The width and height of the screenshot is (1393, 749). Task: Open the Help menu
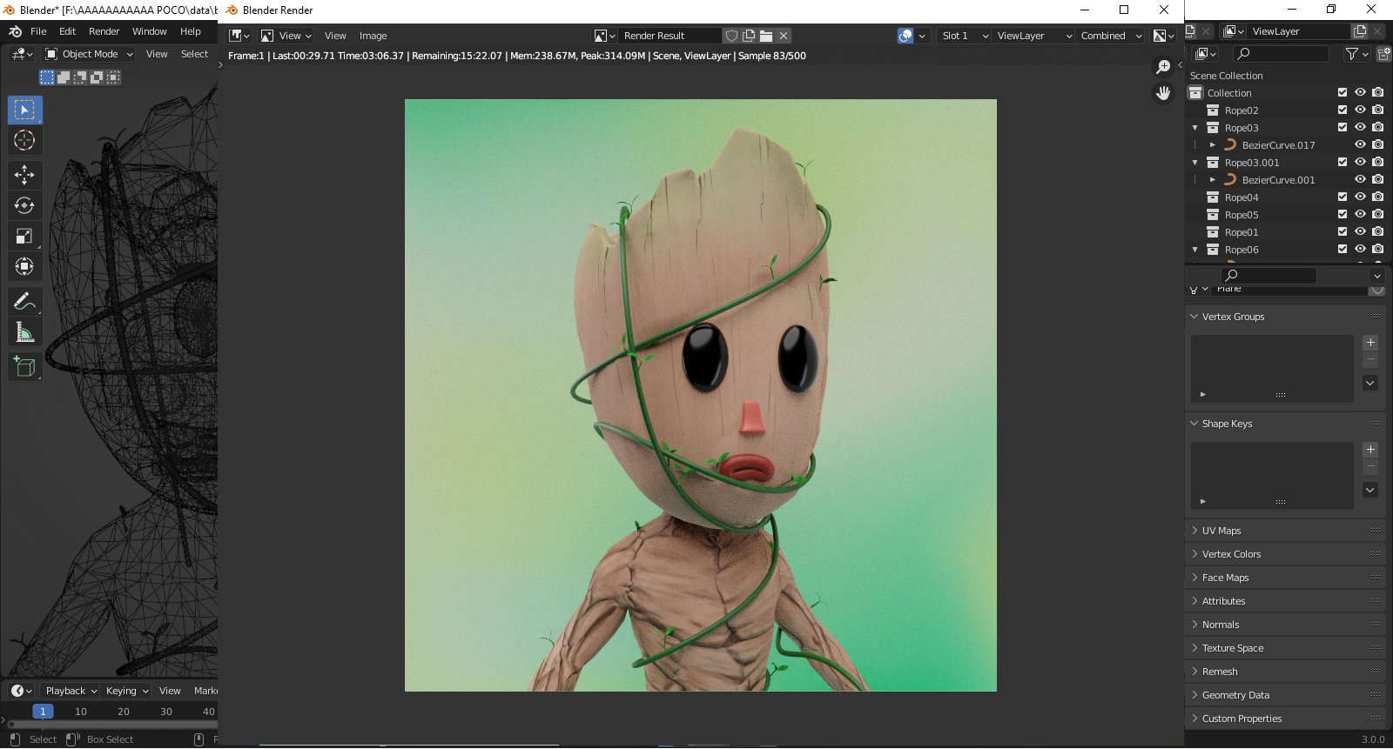(x=191, y=31)
